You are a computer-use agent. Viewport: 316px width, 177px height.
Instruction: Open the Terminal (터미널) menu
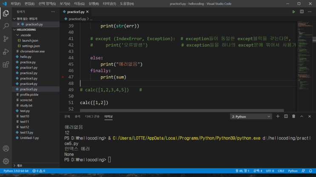[109, 4]
